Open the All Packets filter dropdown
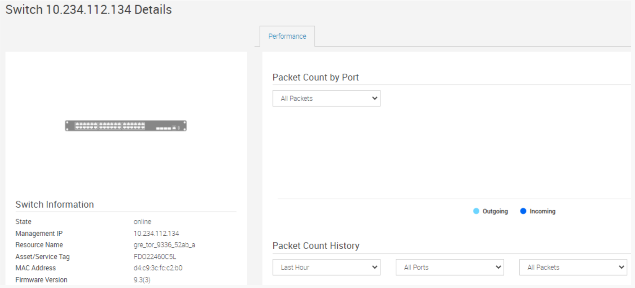635x288 pixels. coord(326,98)
